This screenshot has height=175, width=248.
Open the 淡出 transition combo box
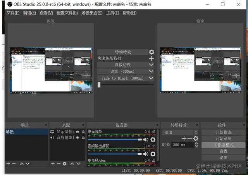pyautogui.click(x=180, y=132)
